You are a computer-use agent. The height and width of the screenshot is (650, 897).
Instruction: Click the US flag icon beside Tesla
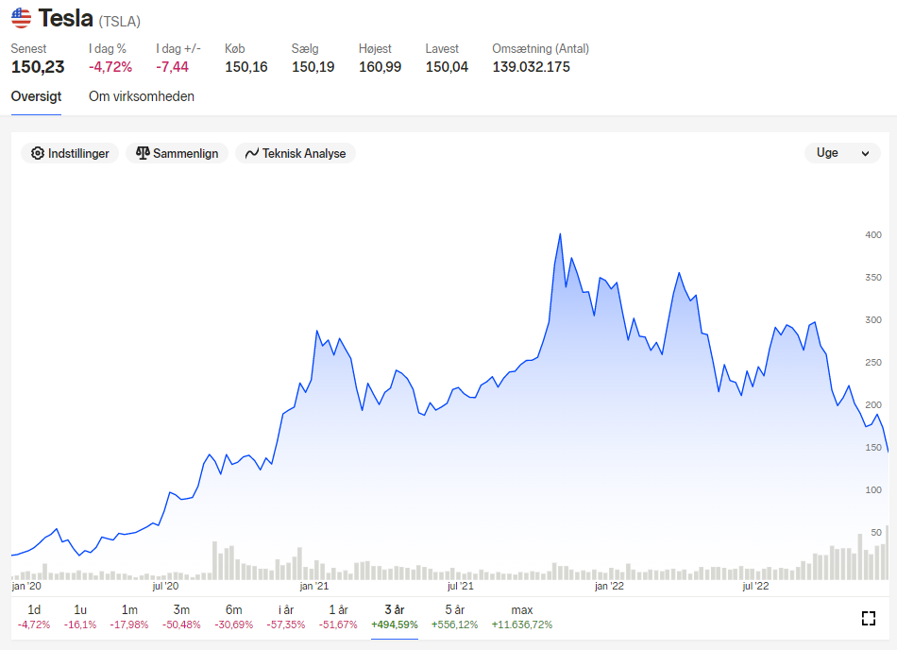point(21,18)
